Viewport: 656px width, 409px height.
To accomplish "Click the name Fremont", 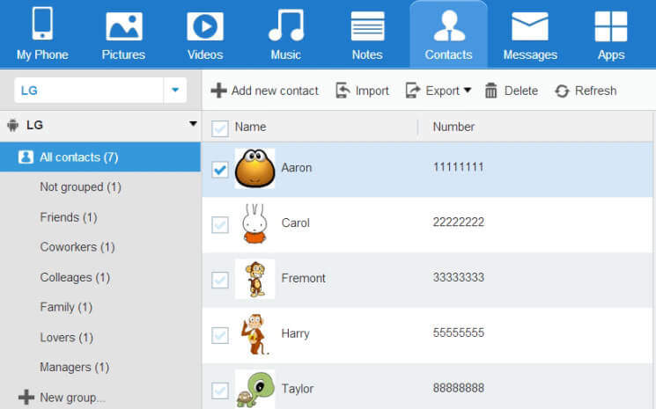I will click(x=303, y=278).
